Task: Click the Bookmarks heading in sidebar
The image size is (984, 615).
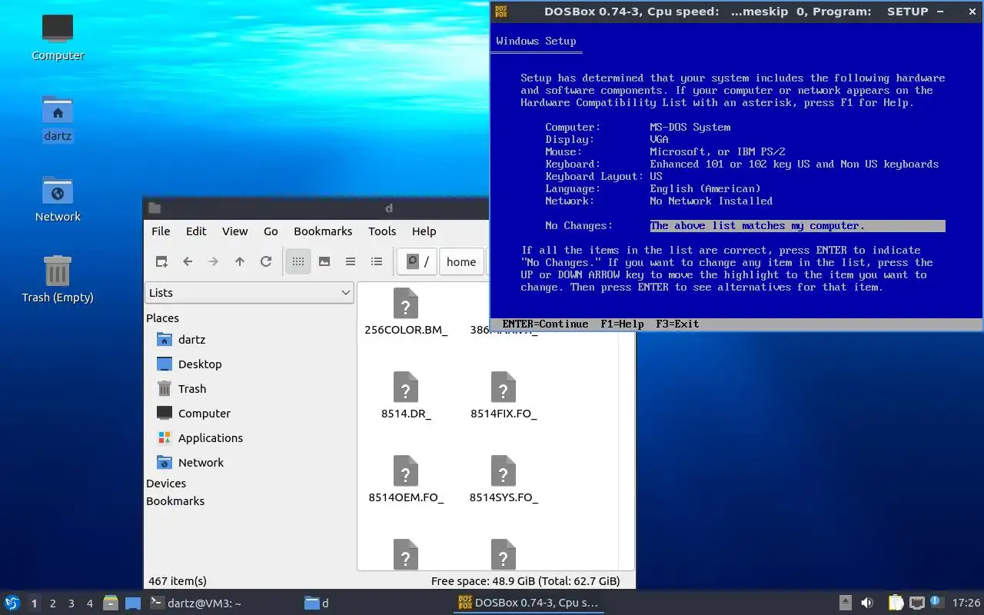Action: point(175,501)
